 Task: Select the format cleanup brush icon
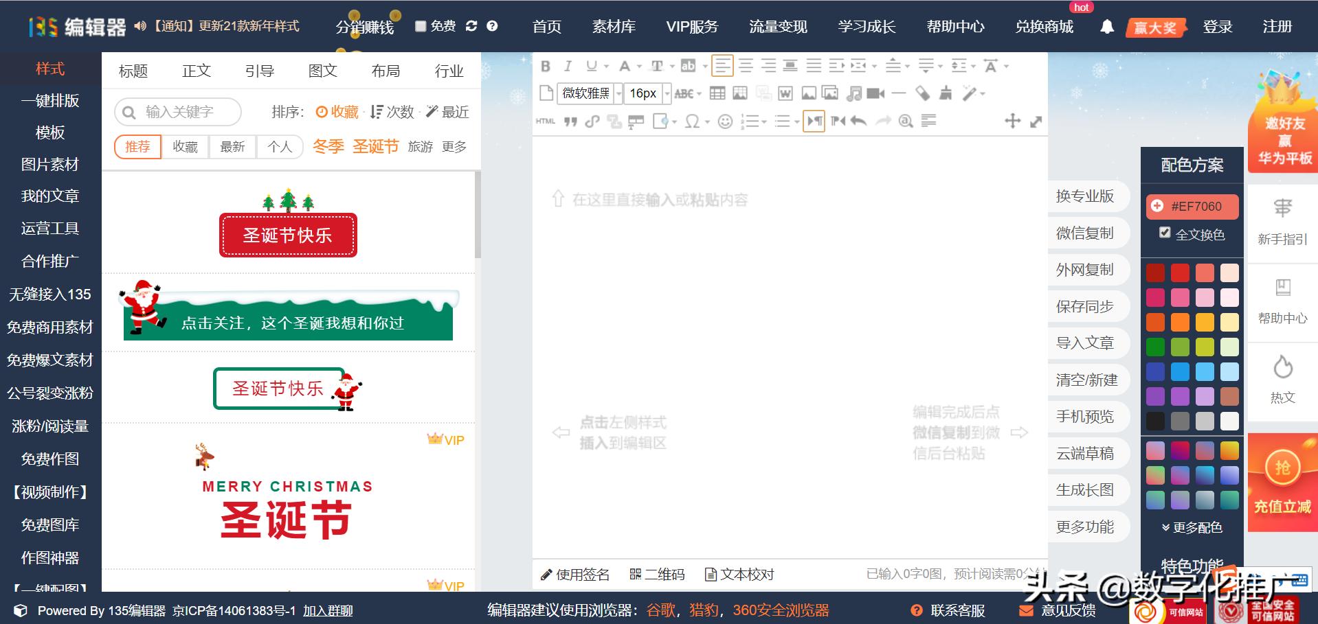click(946, 94)
